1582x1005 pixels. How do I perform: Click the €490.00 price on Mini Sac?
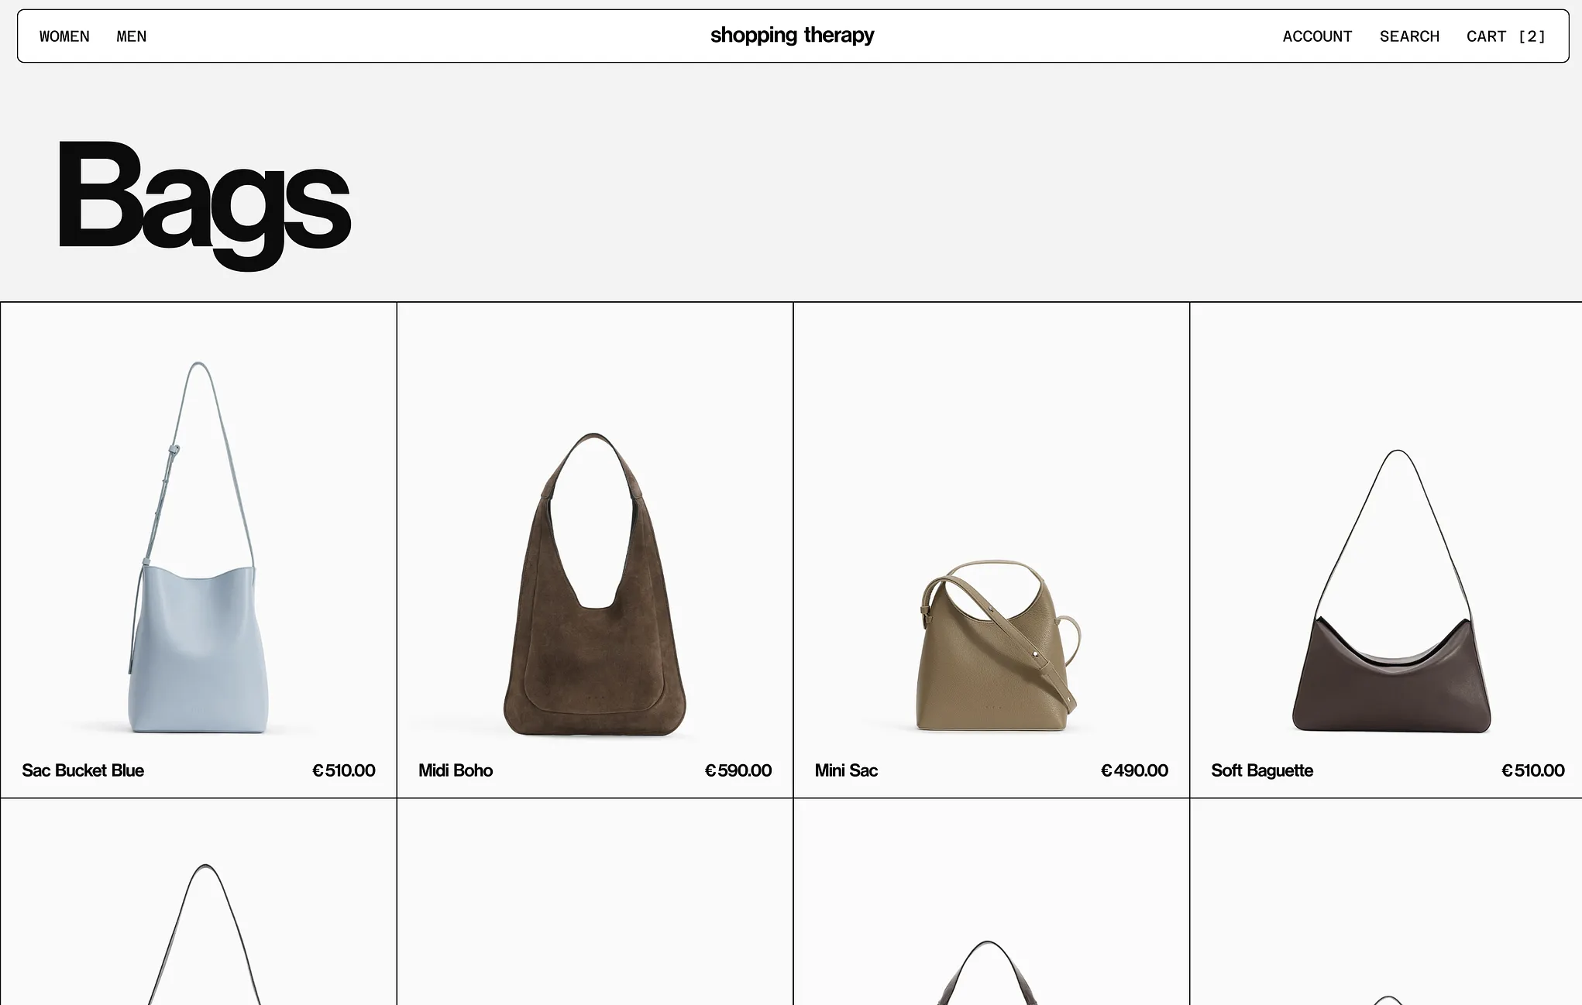[1134, 770]
